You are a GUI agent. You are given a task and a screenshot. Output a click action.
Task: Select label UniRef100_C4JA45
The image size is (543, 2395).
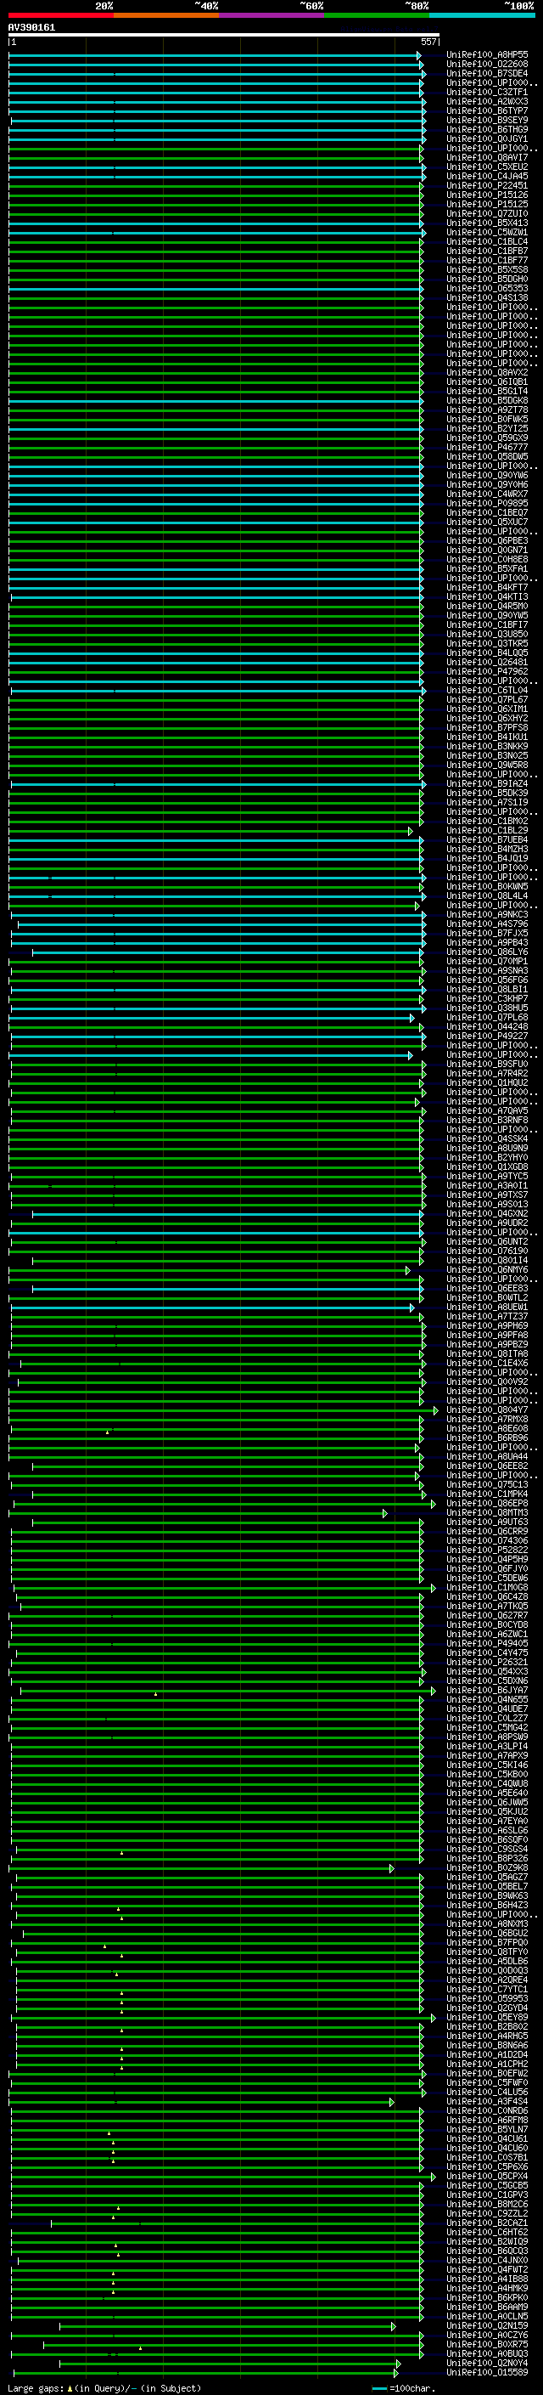[x=487, y=177]
